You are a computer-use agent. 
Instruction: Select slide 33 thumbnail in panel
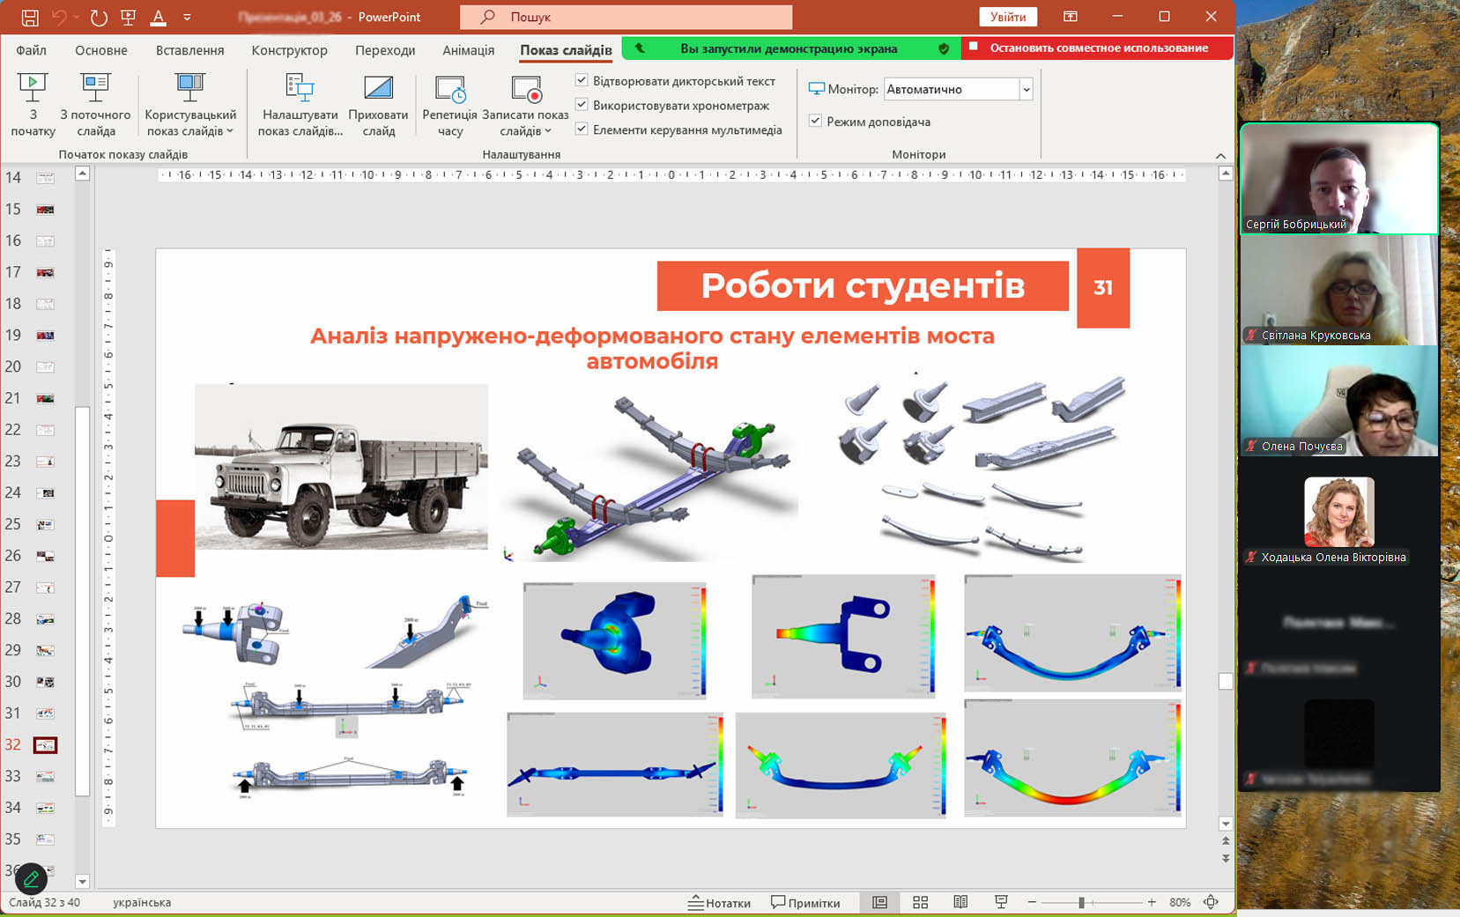pyautogui.click(x=45, y=776)
